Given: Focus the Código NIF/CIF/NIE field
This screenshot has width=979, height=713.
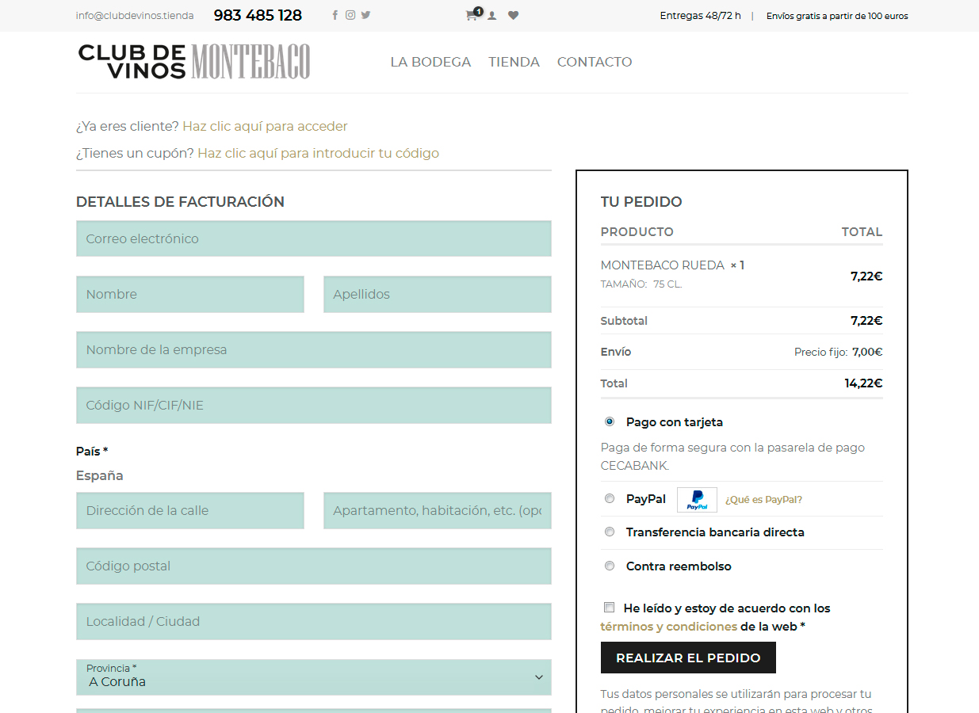Looking at the screenshot, I should click(x=314, y=405).
